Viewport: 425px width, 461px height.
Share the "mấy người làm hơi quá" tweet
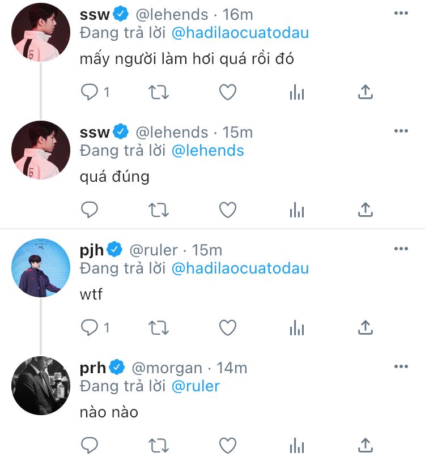click(365, 92)
